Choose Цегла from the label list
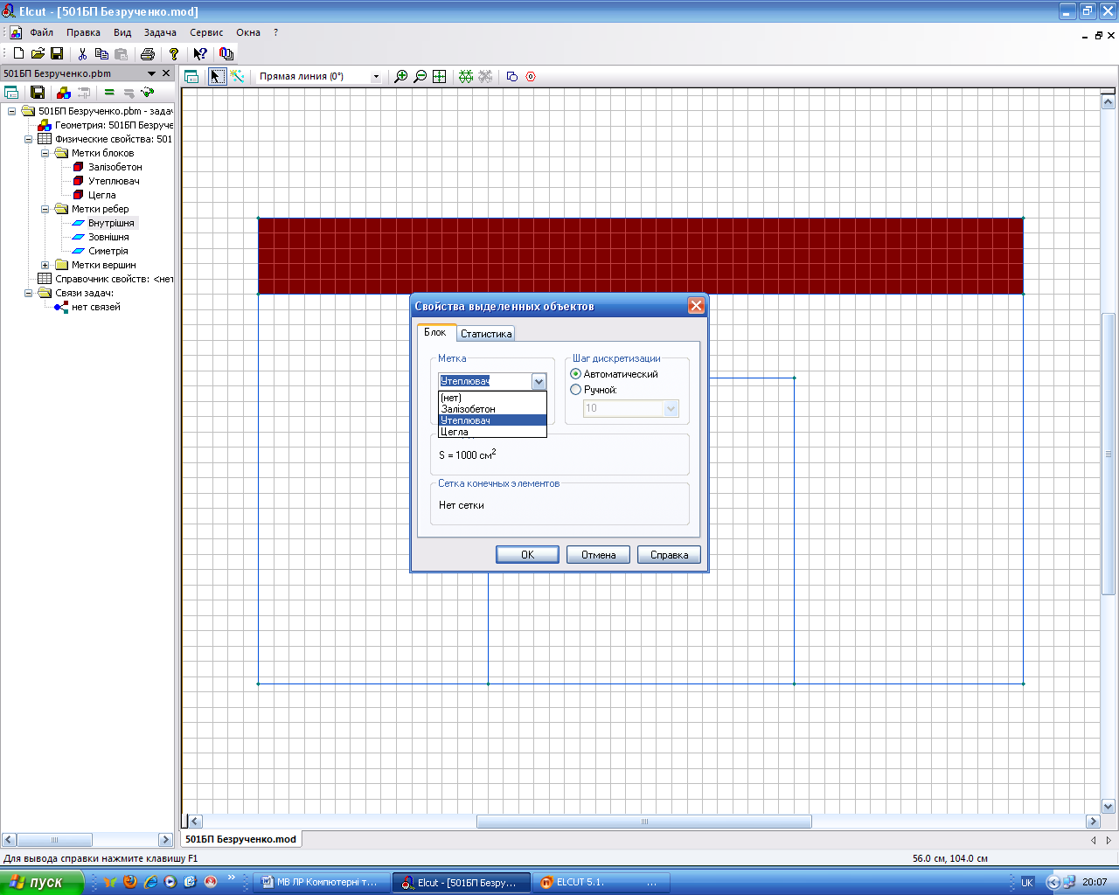This screenshot has width=1119, height=895. click(455, 432)
